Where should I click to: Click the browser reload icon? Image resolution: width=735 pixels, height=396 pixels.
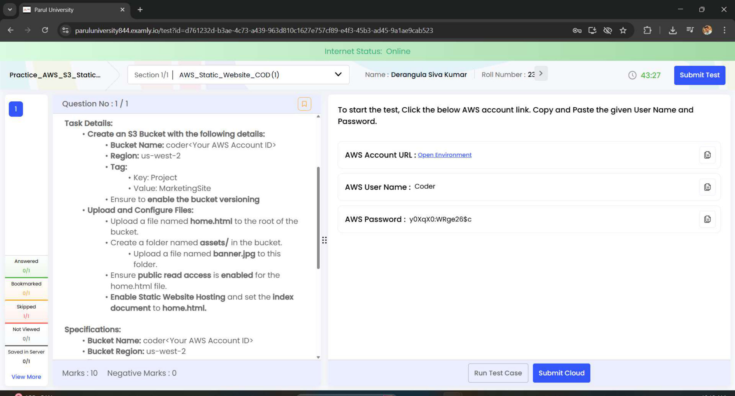45,30
